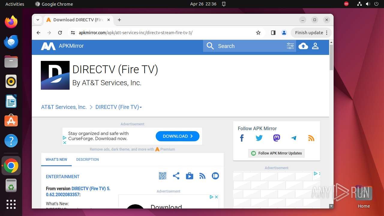Click the upload cloud icon
The width and height of the screenshot is (384, 216).
click(303, 46)
